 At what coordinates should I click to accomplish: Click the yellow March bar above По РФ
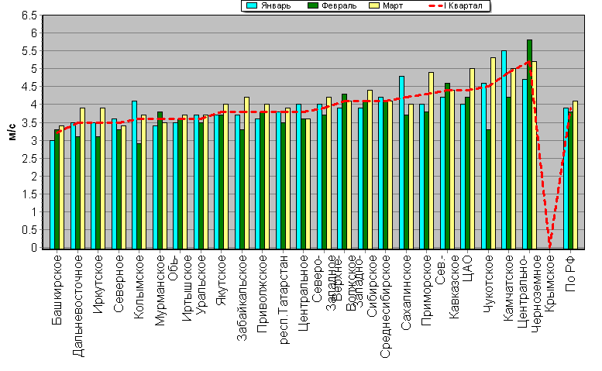click(x=575, y=175)
